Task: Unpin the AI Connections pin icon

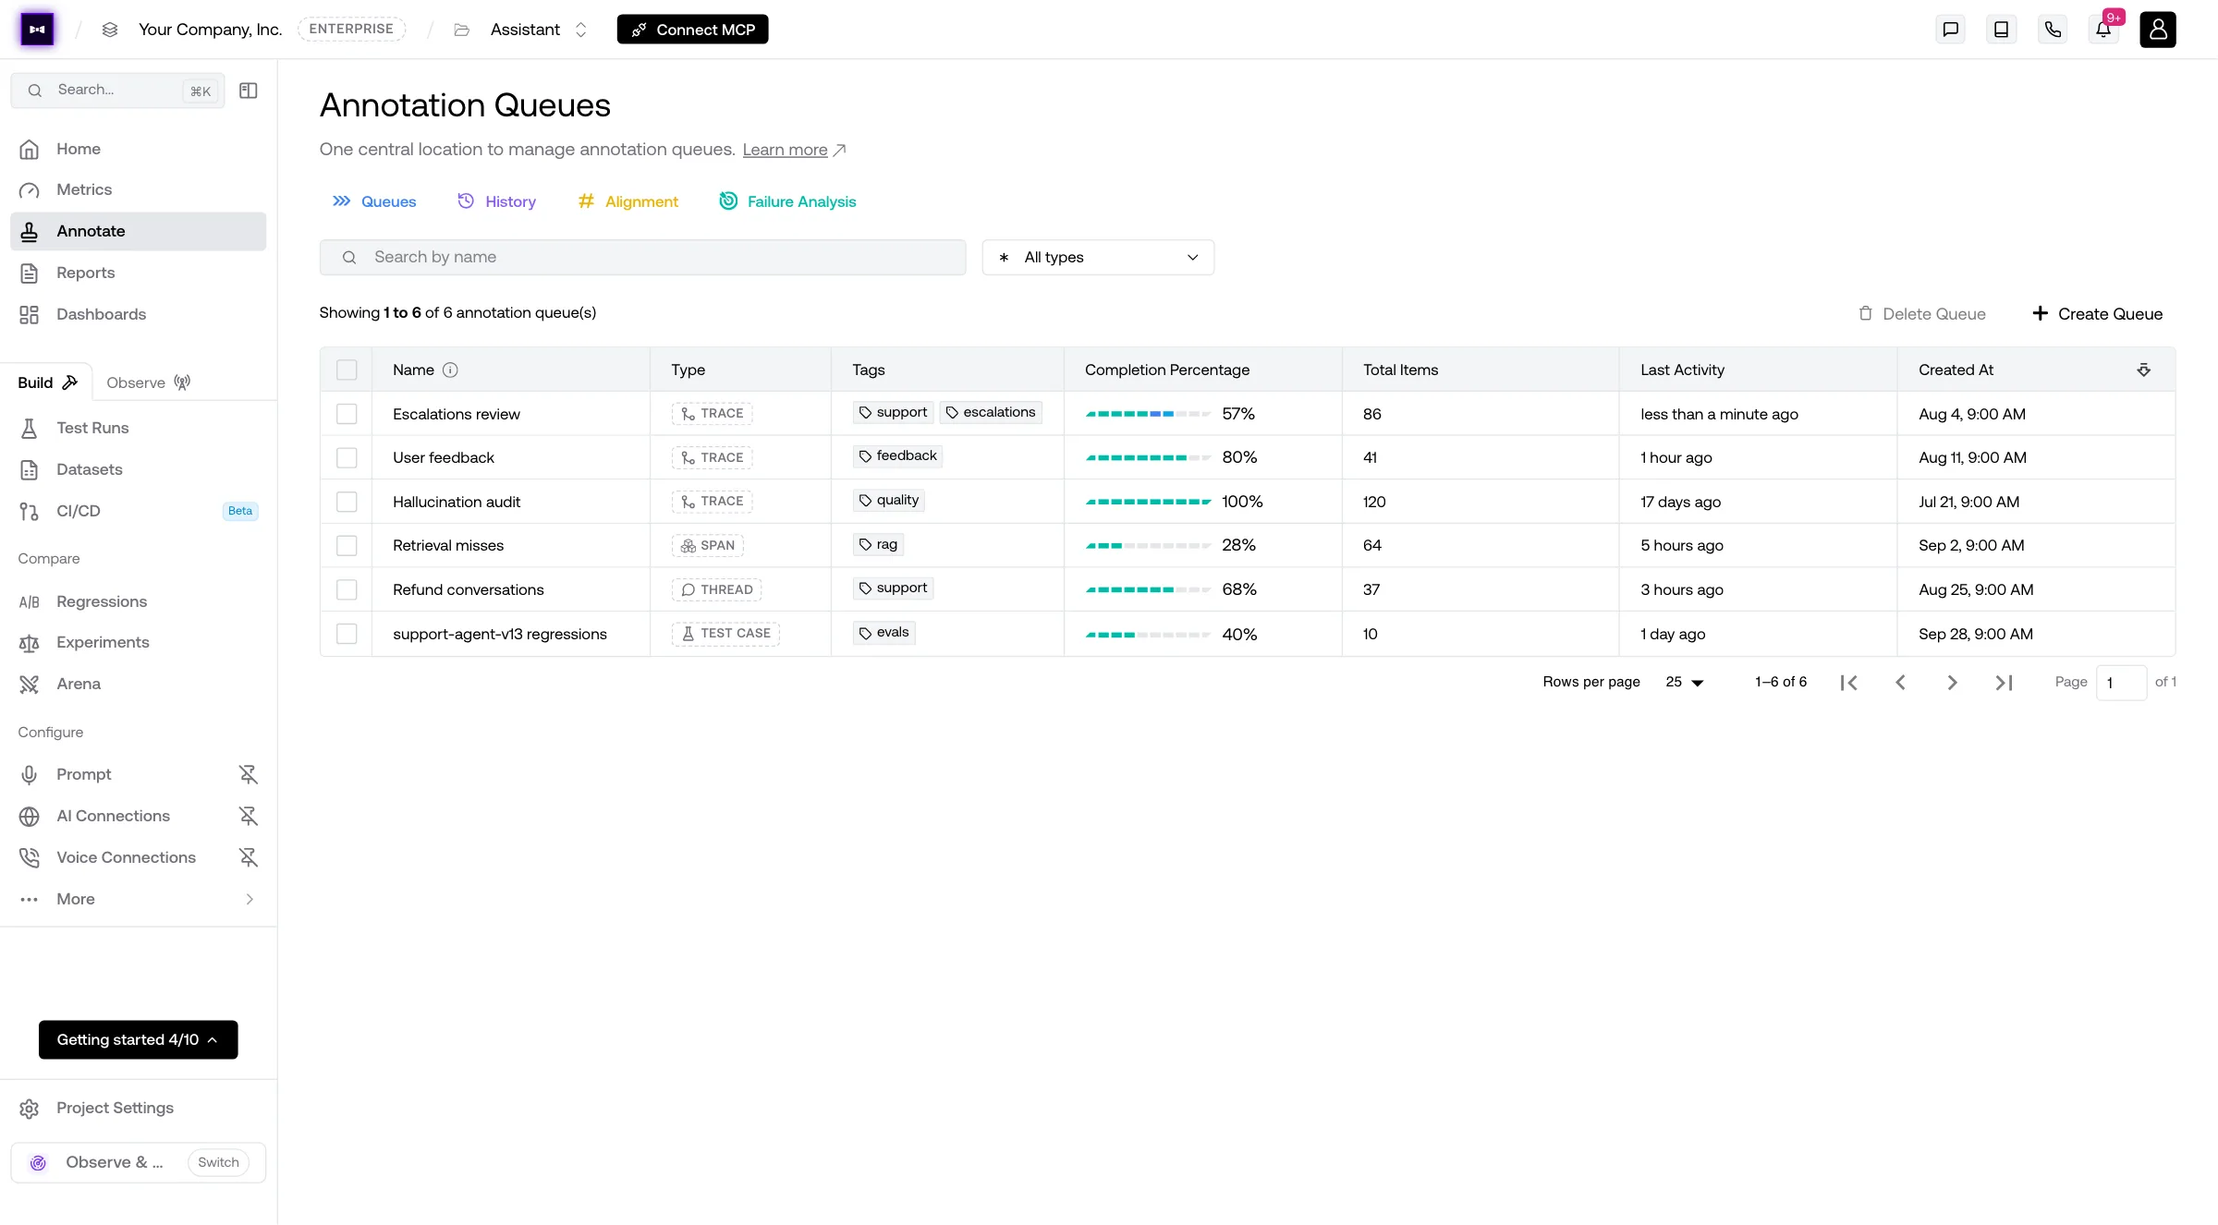Action: [248, 816]
